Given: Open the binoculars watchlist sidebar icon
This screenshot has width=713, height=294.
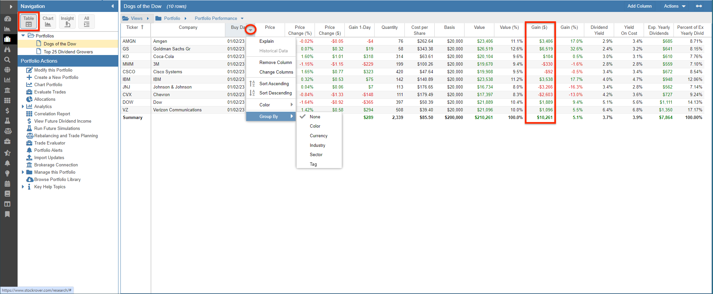Looking at the screenshot, I should coord(7,49).
